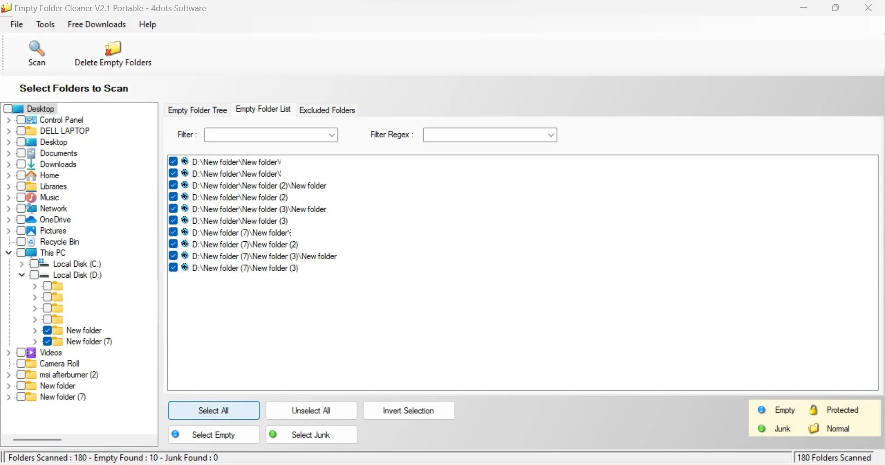Check the Desktop checkbox in the folder tree
This screenshot has height=465, width=885.
pyautogui.click(x=8, y=108)
